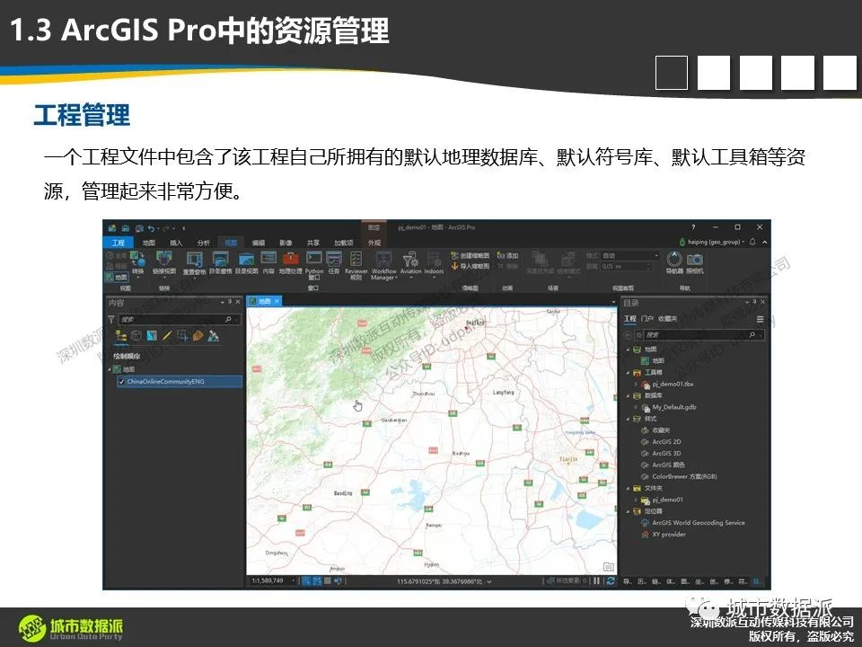Select List By Data Source cylinder icon
862x647 pixels.
tap(136, 335)
